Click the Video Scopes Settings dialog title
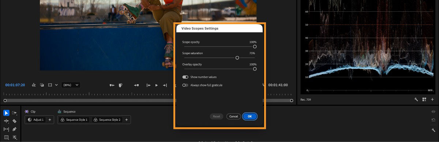439x142 pixels. click(x=200, y=28)
